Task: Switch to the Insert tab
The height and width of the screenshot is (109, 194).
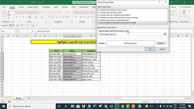Action: [x=21, y=7]
